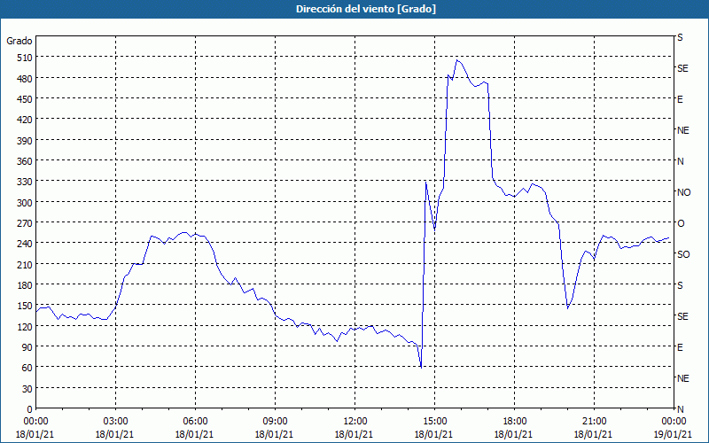Click the 330 degree axis label
Screen dimensions: 709x443
coord(24,182)
